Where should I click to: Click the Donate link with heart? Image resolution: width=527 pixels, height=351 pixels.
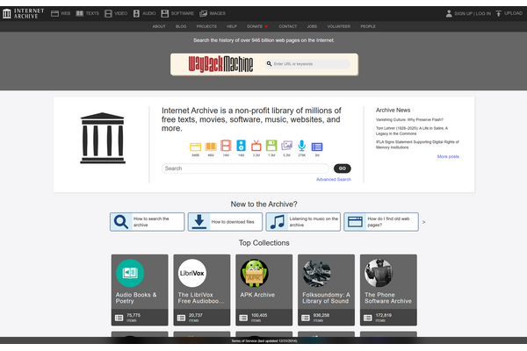[x=257, y=26]
